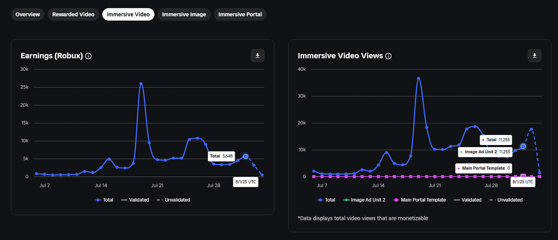558x240 pixels.
Task: Toggle Validated in the Earnings chart legend
Action: pos(135,200)
